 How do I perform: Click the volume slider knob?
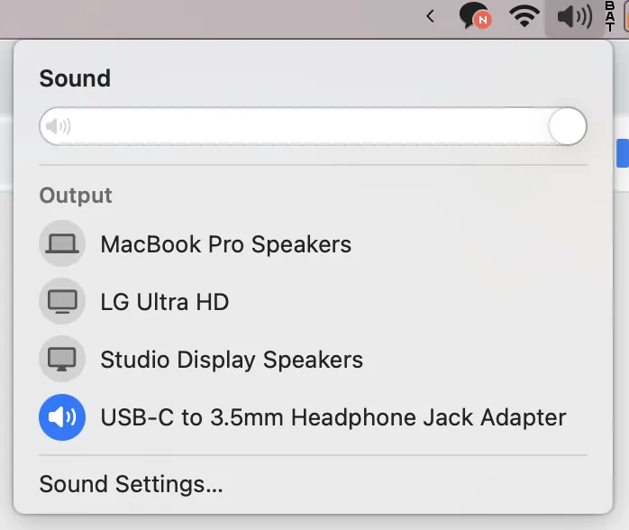click(x=567, y=126)
